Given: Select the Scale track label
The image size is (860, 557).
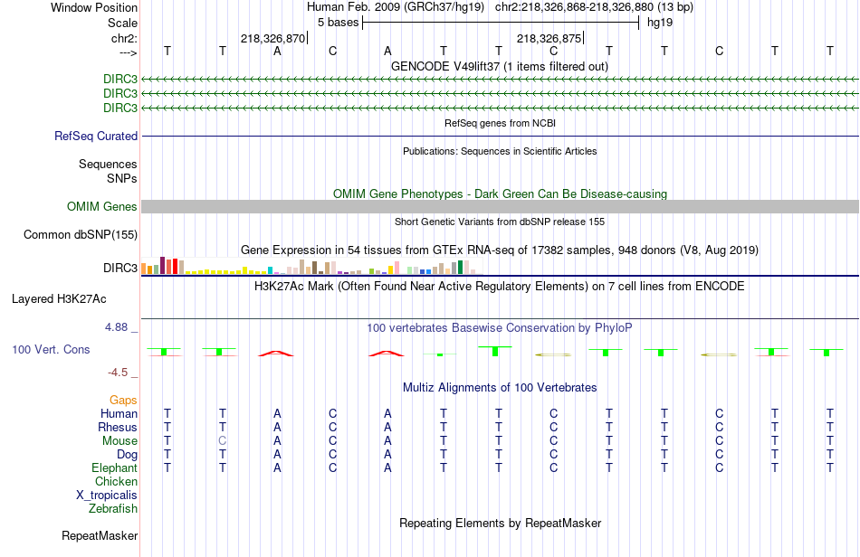Looking at the screenshot, I should click(x=122, y=23).
